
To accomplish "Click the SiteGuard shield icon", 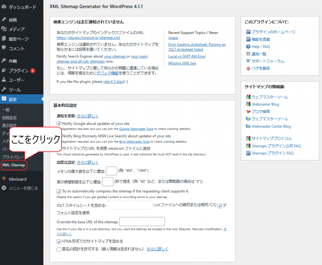I will coord(4,179).
